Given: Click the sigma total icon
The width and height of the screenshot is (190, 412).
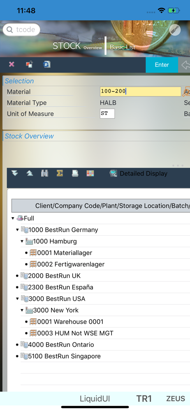Looking at the screenshot, I should (x=60, y=173).
